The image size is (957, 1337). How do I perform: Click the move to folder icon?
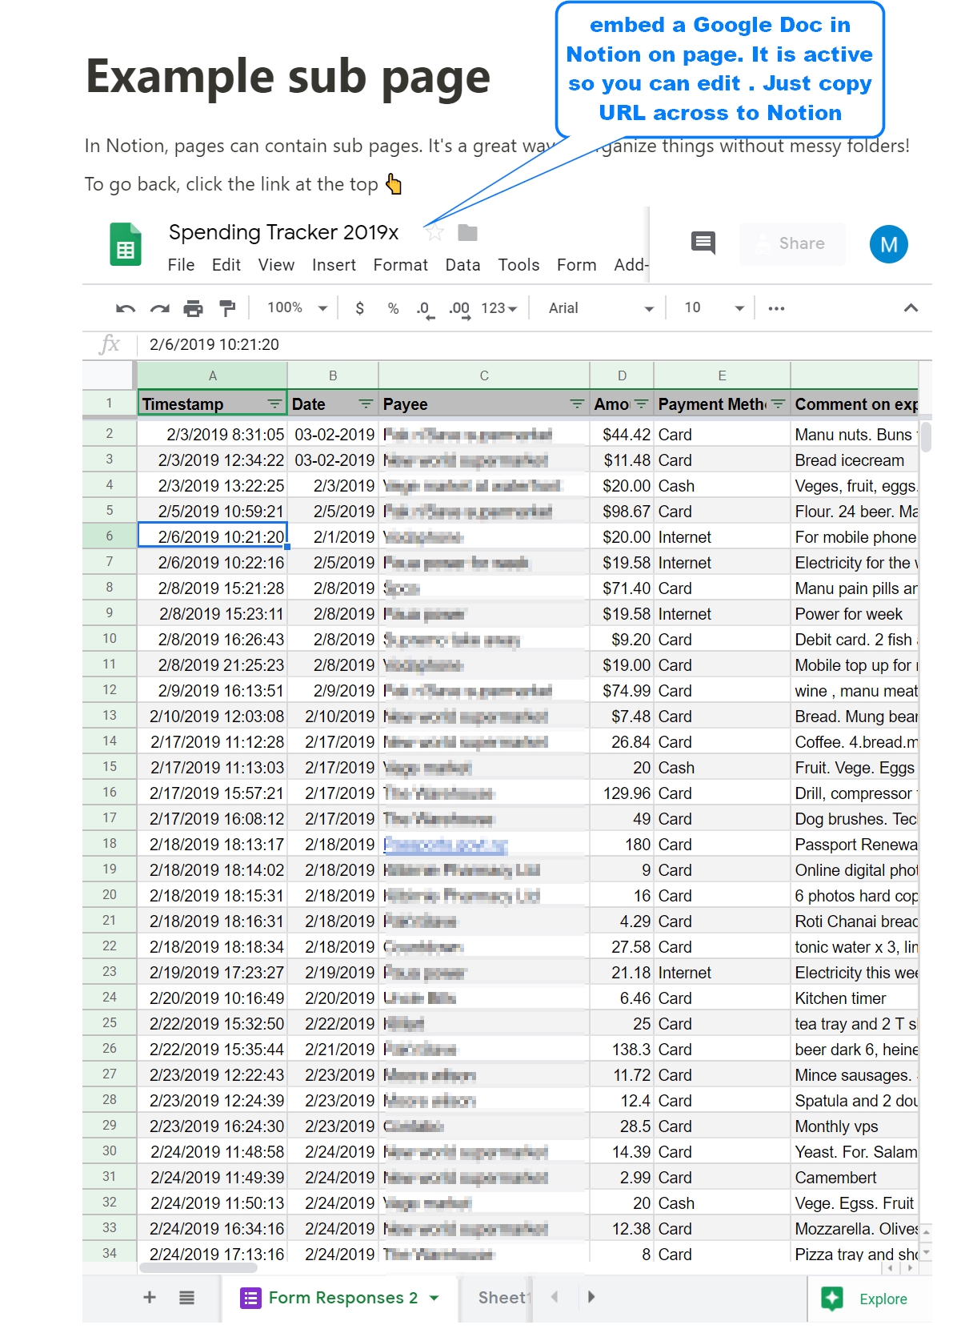click(467, 233)
